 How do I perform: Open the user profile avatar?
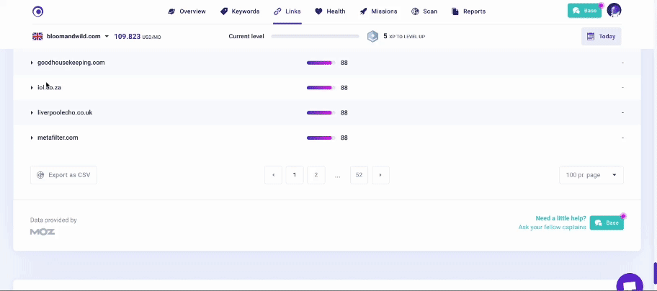[614, 11]
